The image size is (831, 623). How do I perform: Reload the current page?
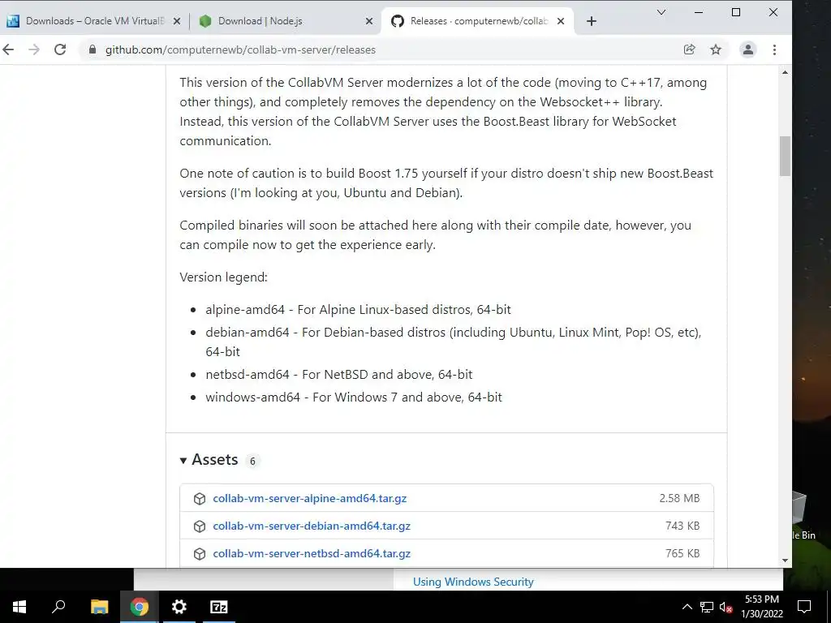(x=60, y=49)
